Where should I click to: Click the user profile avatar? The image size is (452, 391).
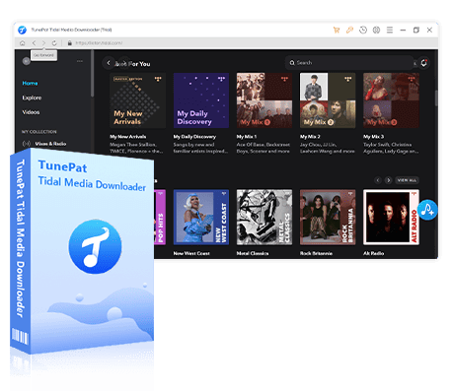[27, 61]
